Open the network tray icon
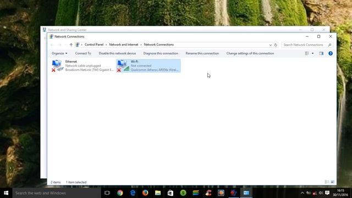This screenshot has height=198, width=352. point(315,193)
